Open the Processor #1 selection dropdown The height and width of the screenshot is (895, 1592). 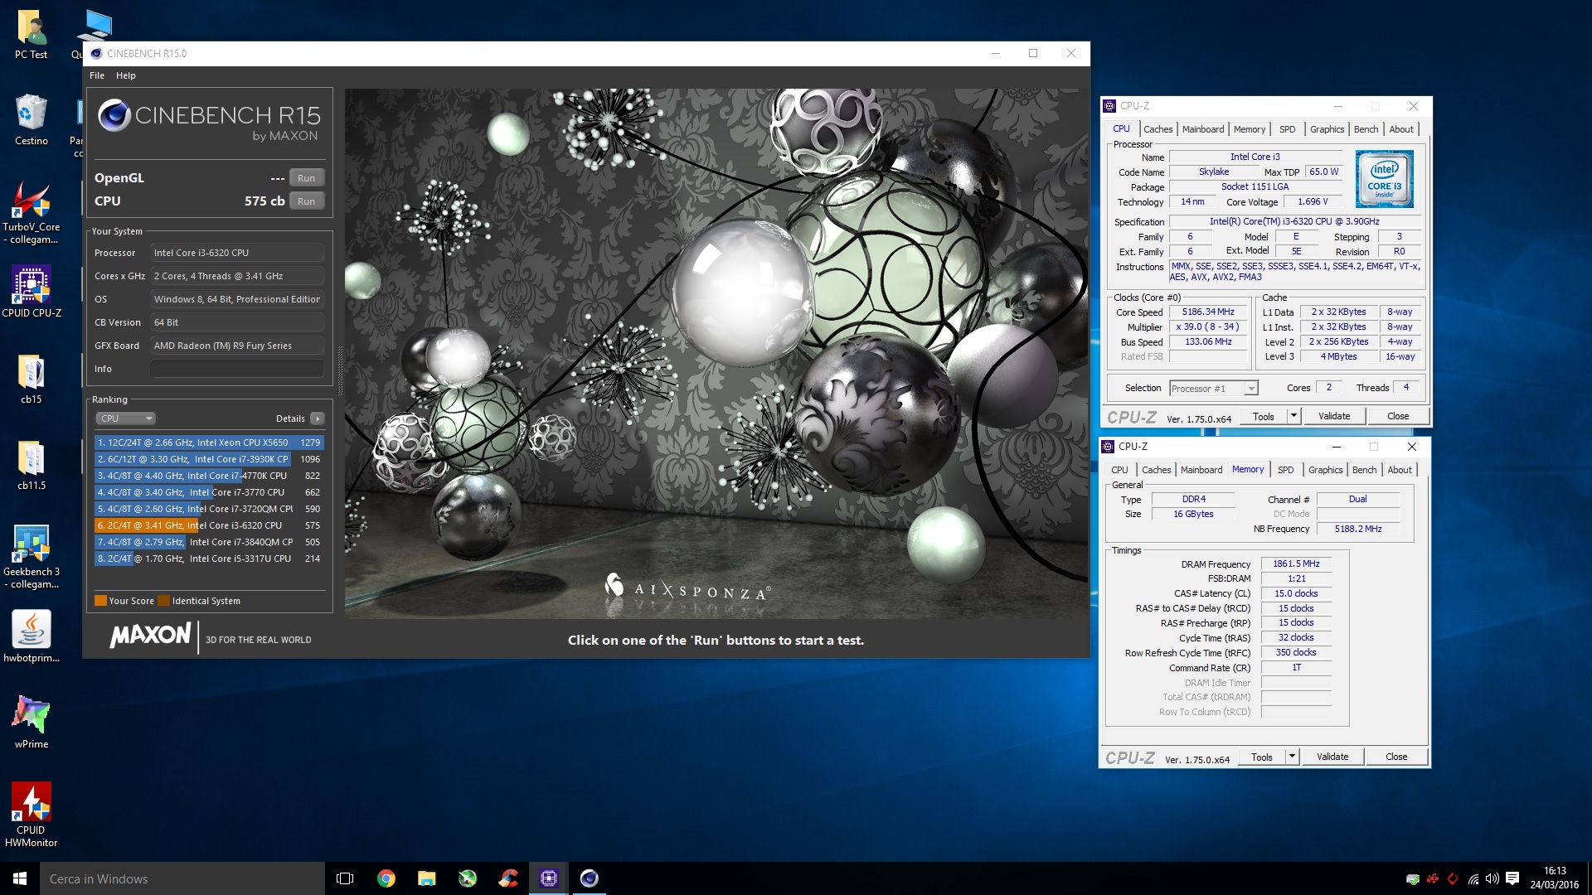[x=1213, y=389]
